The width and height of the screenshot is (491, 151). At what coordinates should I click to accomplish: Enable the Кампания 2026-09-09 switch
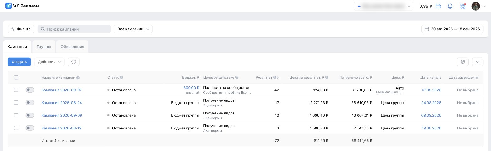pos(30,115)
